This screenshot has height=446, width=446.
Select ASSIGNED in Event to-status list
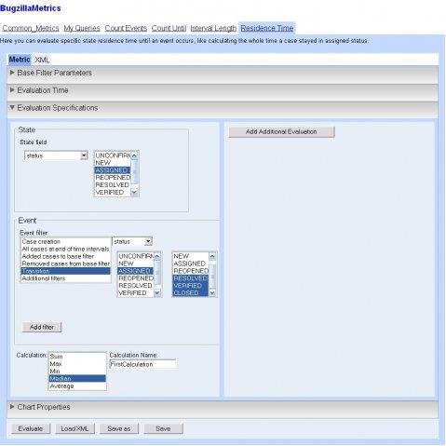click(x=191, y=264)
